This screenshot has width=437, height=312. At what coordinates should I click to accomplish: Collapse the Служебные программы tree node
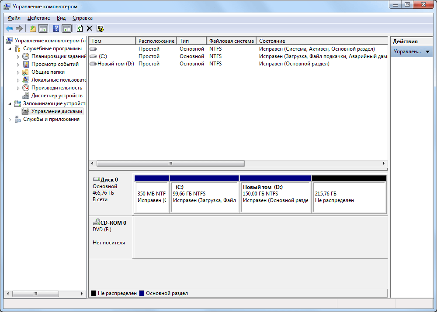point(10,49)
